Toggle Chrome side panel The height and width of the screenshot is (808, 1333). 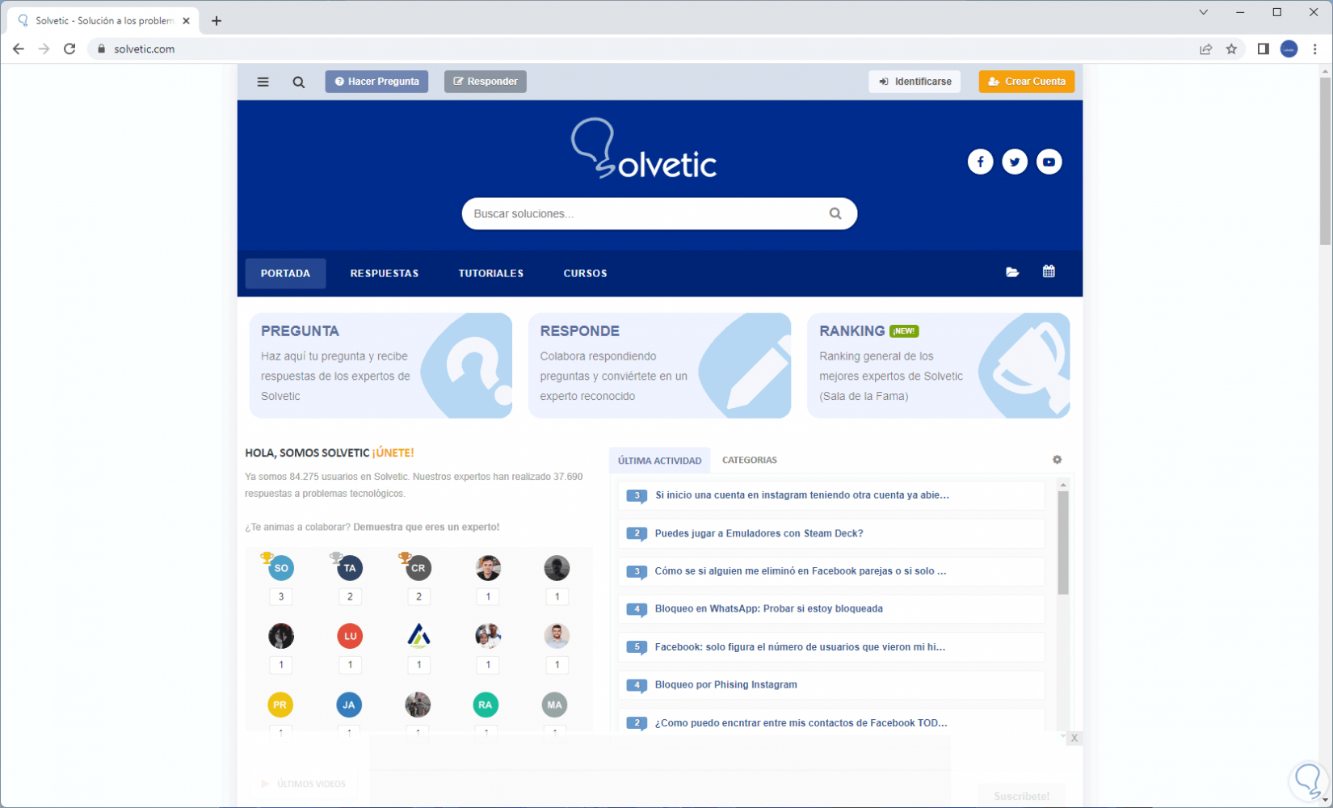coord(1264,48)
